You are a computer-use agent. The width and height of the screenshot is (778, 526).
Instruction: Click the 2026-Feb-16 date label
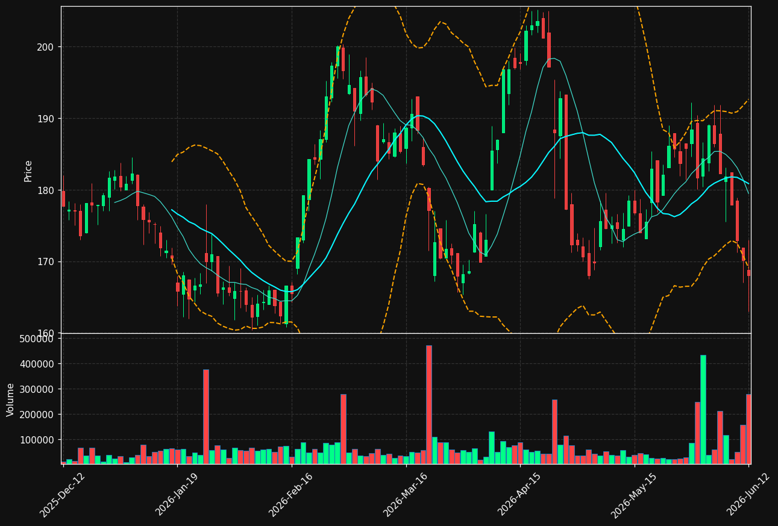(x=290, y=495)
